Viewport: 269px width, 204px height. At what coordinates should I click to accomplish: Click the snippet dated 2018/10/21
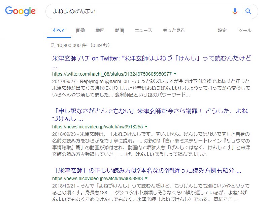pos(151,193)
